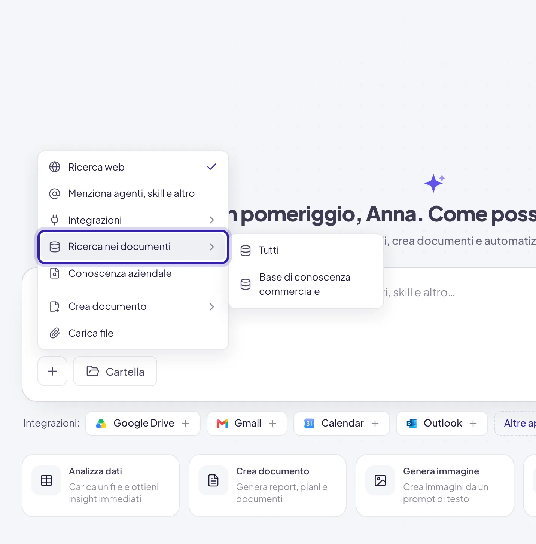Toggle the Ricerca web checkmark

212,167
